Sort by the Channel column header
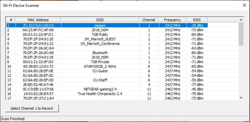 pos(149,20)
